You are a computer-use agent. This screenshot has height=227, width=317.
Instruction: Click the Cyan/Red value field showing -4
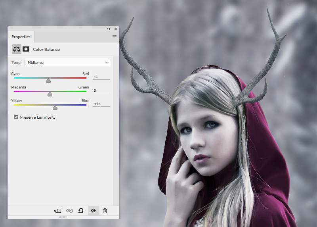pos(101,77)
